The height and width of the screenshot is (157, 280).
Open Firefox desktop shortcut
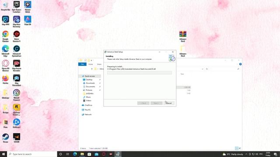point(5,79)
